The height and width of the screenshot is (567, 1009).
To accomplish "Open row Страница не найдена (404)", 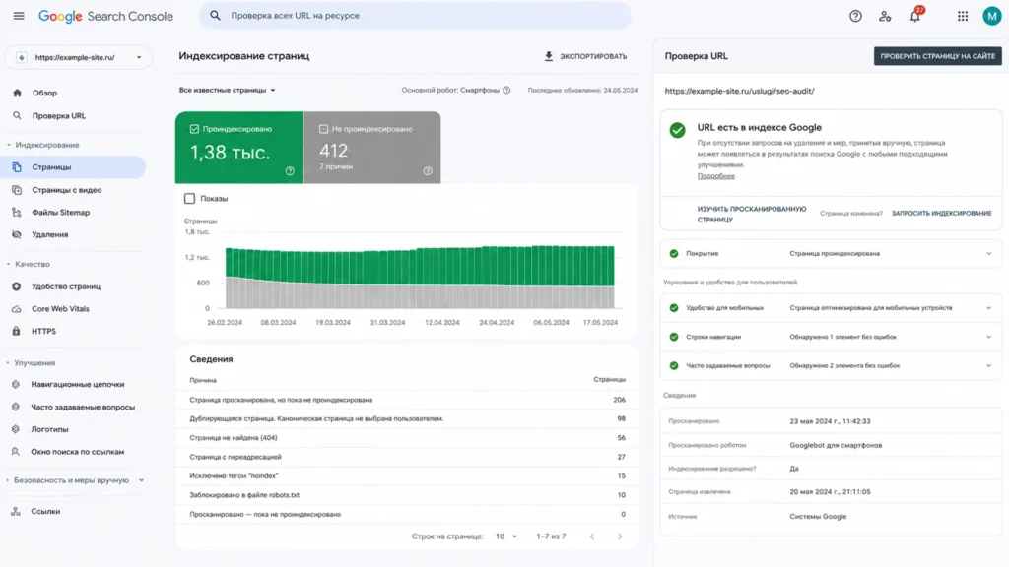I will [407, 438].
